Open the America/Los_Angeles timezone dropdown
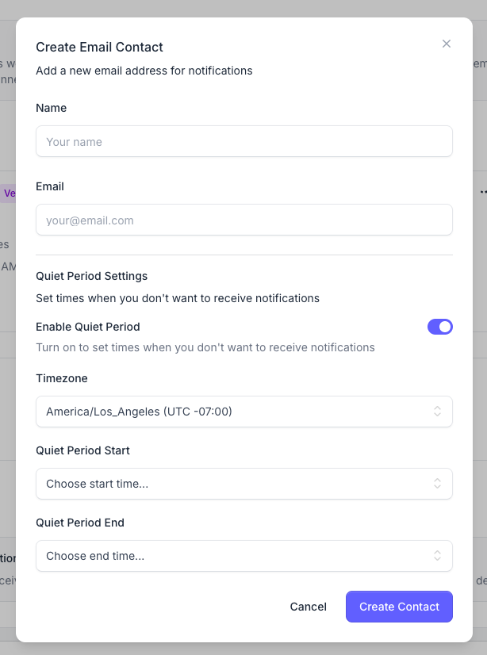Image resolution: width=487 pixels, height=655 pixels. [238, 412]
